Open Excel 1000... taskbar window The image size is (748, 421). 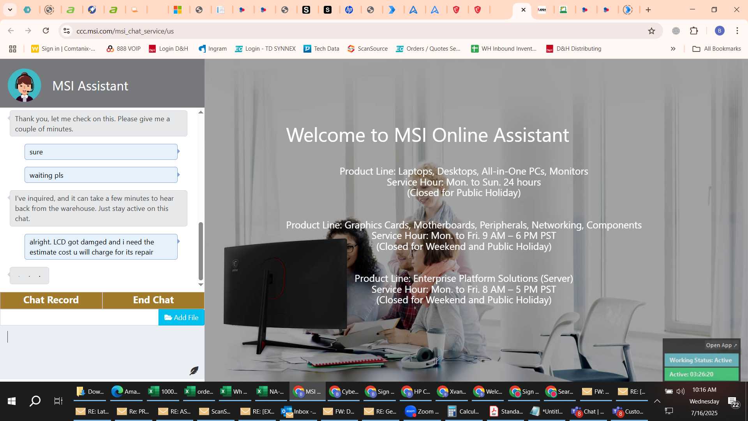tap(162, 391)
